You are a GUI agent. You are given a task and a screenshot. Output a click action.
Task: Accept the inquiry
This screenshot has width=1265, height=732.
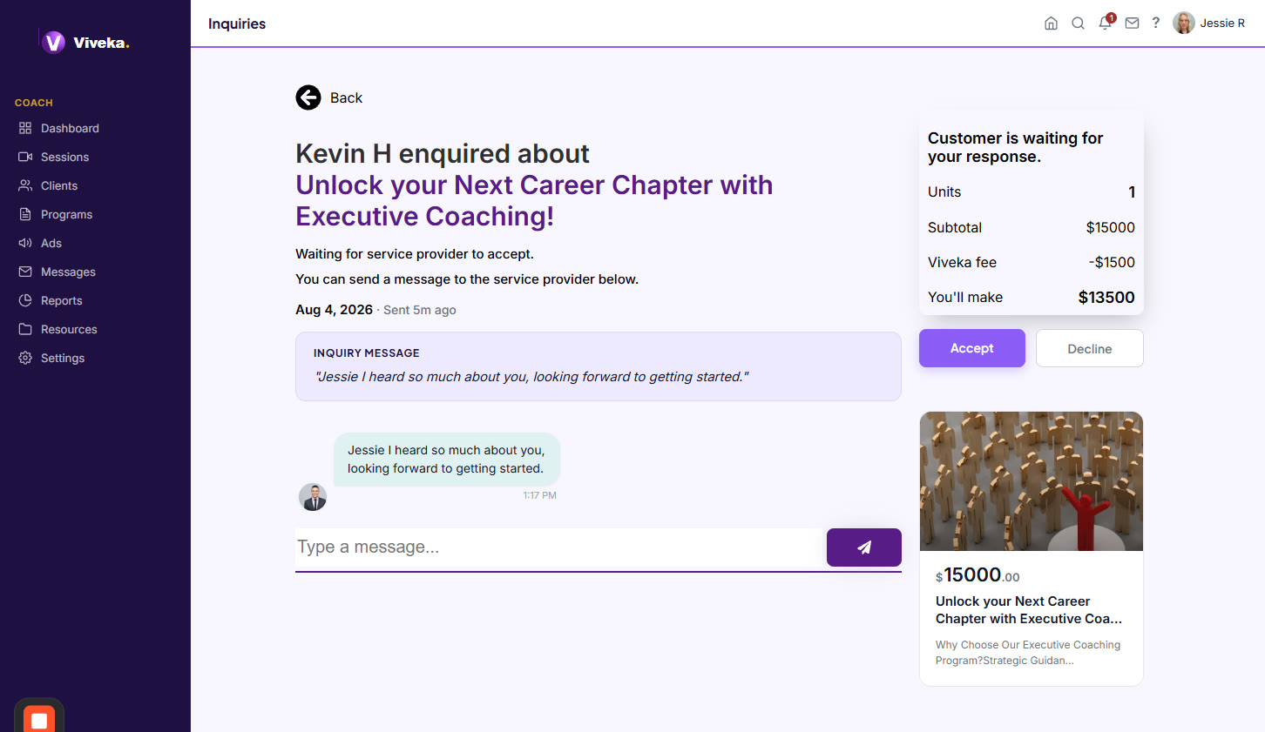pyautogui.click(x=971, y=348)
